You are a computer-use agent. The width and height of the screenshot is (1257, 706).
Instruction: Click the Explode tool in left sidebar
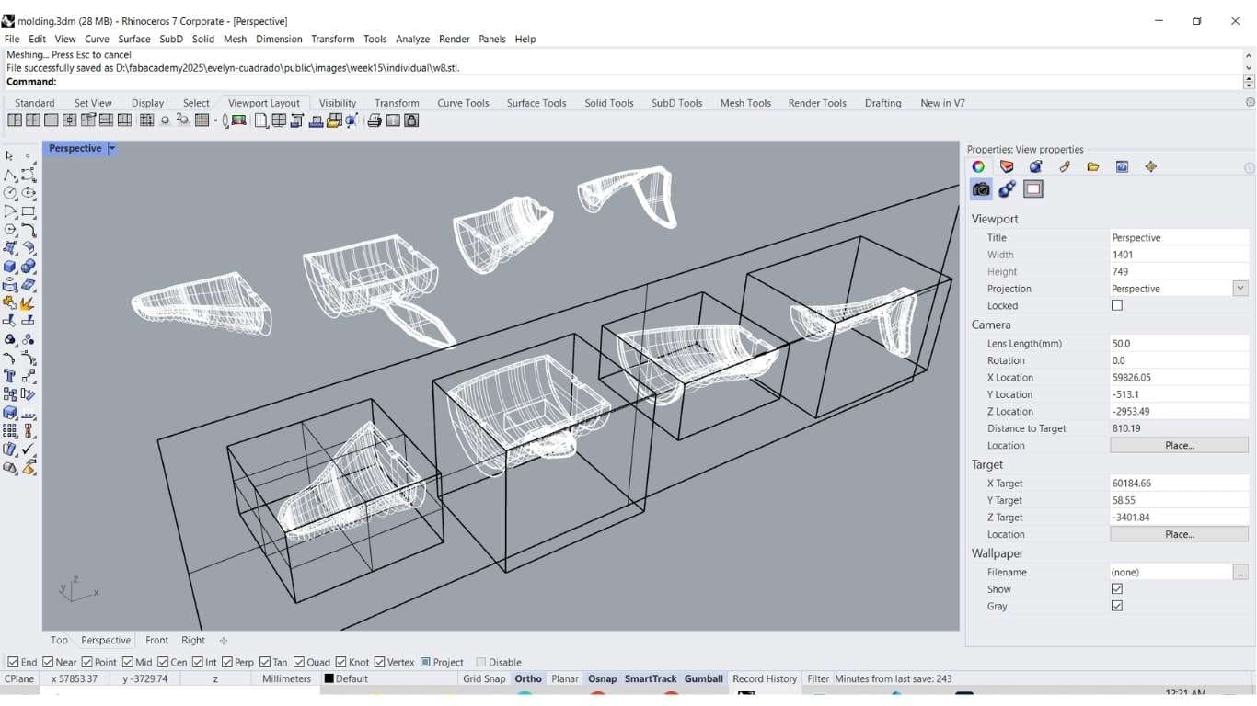29,303
